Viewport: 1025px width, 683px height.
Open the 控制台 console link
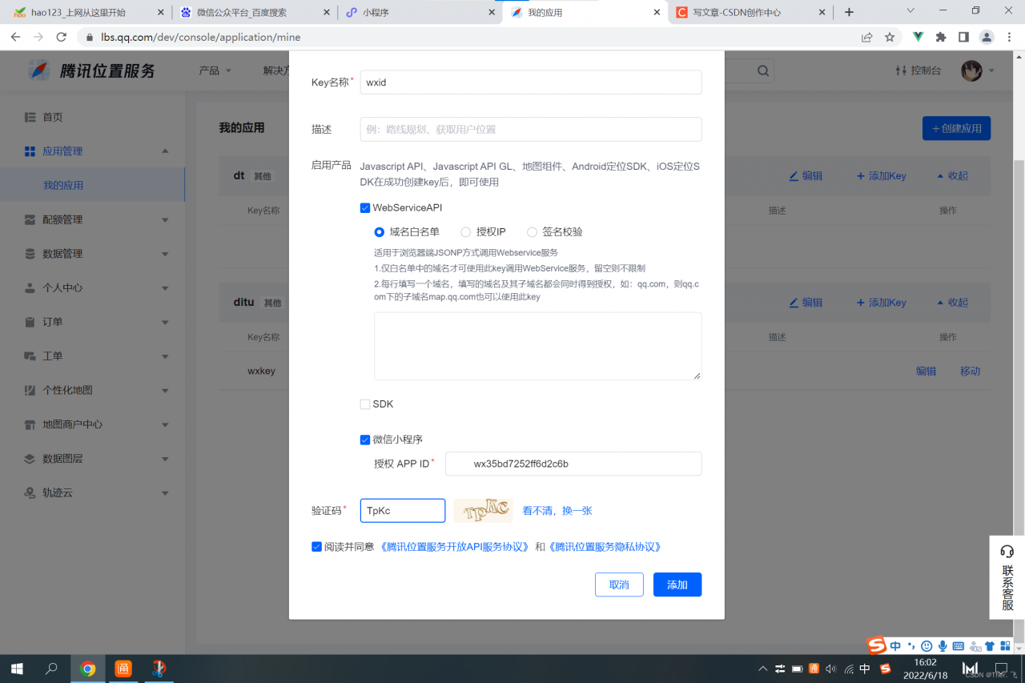pyautogui.click(x=918, y=70)
